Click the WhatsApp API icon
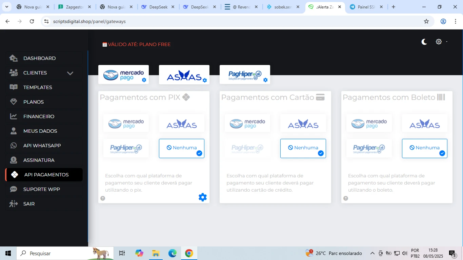The width and height of the screenshot is (463, 260). click(14, 146)
